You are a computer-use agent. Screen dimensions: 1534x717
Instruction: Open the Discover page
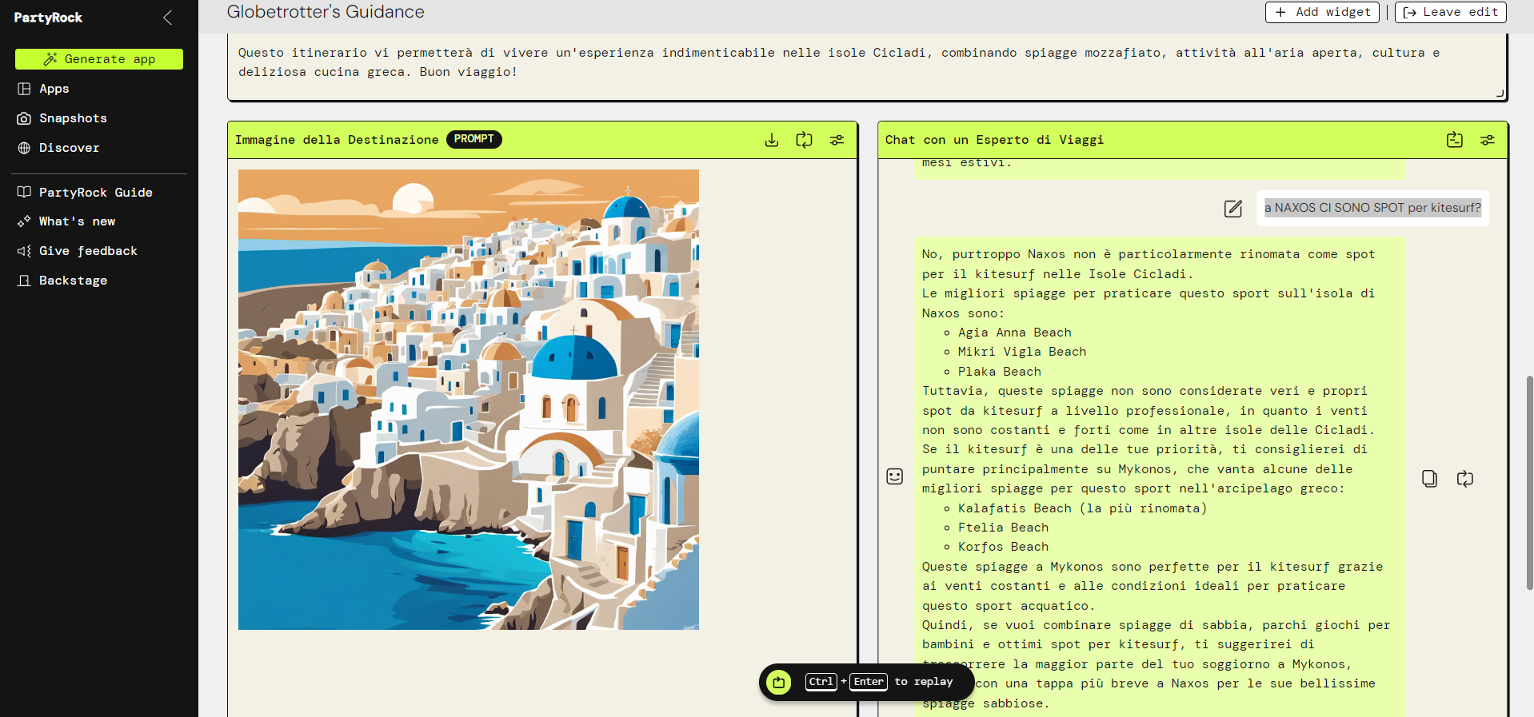coord(69,148)
